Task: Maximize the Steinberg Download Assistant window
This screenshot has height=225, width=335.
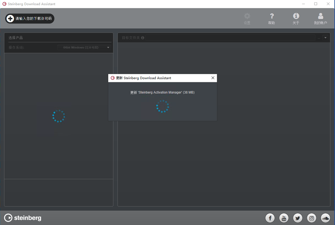Action: [x=316, y=4]
